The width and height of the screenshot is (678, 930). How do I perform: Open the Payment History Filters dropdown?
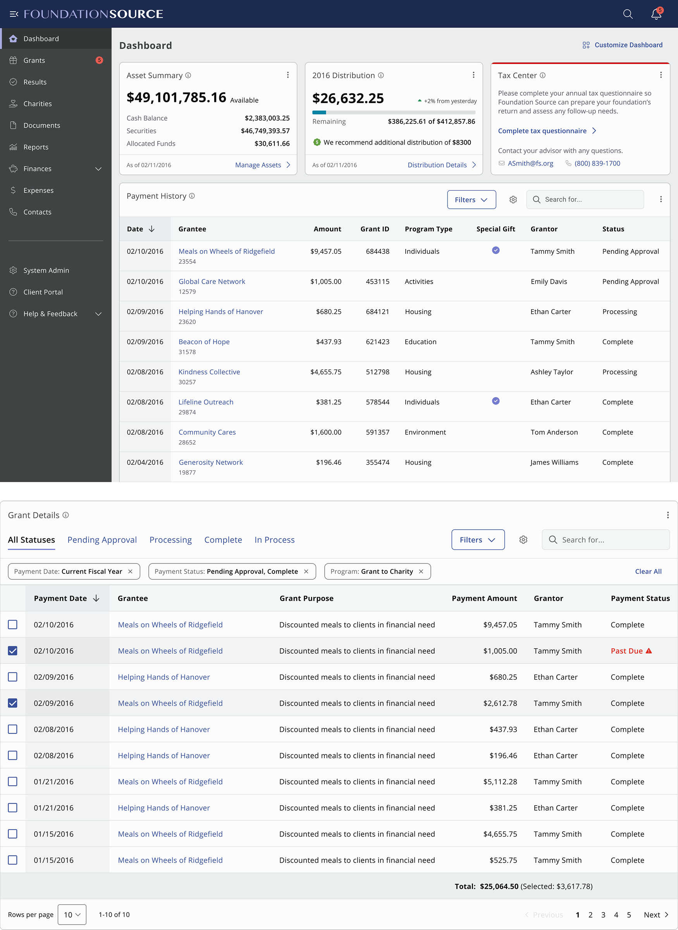pos(471,200)
